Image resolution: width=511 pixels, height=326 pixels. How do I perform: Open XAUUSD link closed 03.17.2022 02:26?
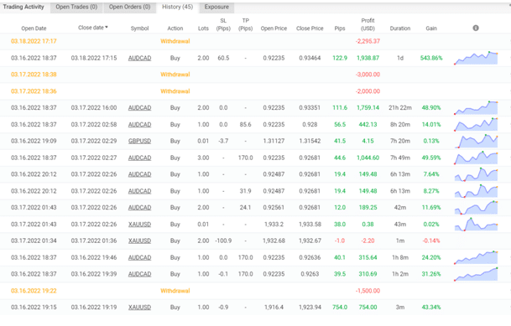pyautogui.click(x=139, y=224)
